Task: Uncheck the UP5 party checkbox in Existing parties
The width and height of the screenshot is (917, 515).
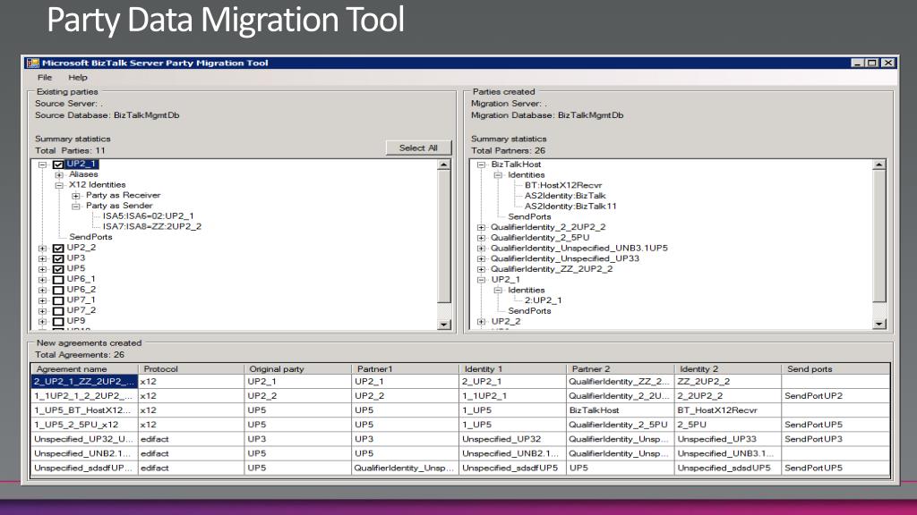Action: coord(58,268)
